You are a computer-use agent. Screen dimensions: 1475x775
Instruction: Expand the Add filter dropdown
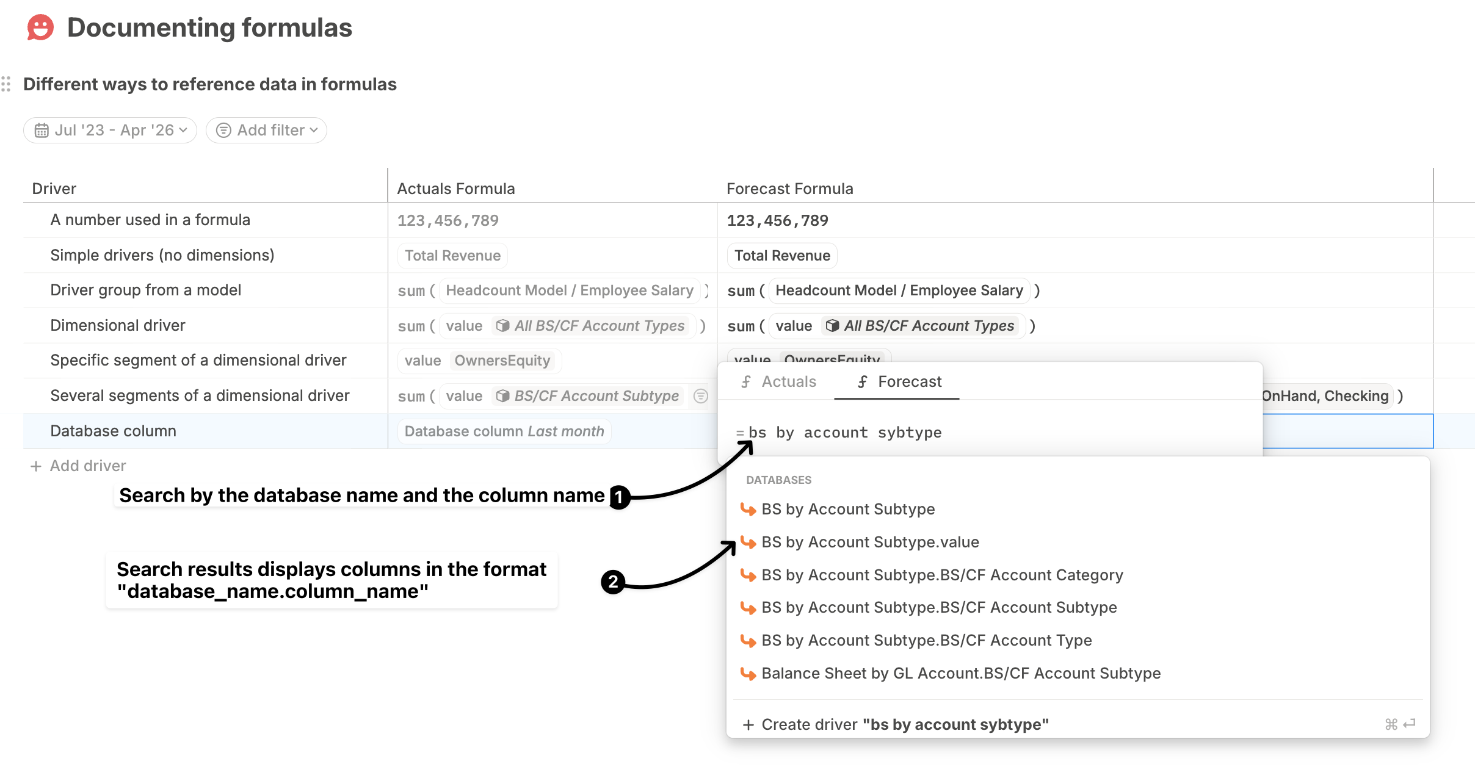pyautogui.click(x=266, y=131)
